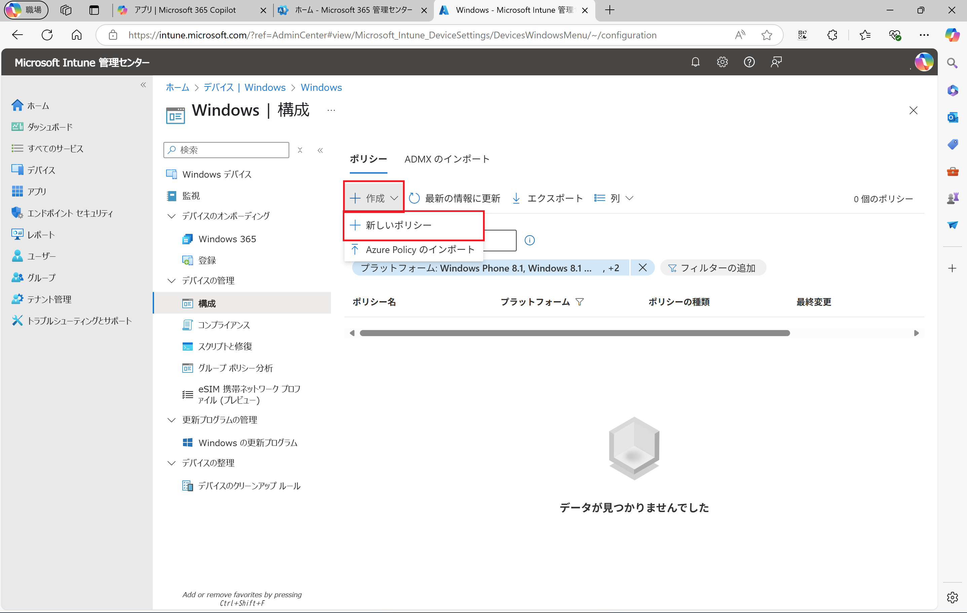Open the 列 columns dropdown
Viewport: 967px width, 613px height.
click(x=615, y=199)
